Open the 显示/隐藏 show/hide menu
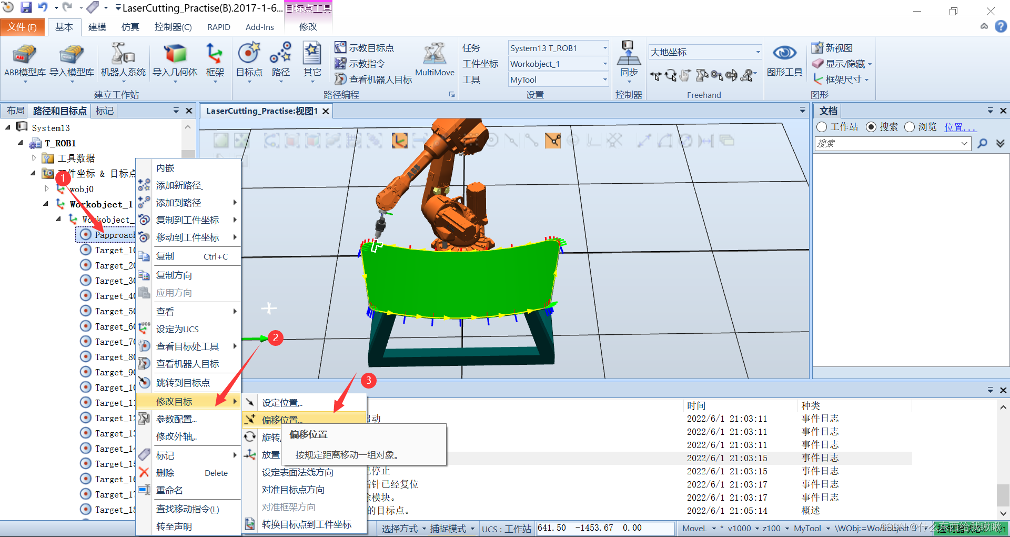 click(x=841, y=64)
